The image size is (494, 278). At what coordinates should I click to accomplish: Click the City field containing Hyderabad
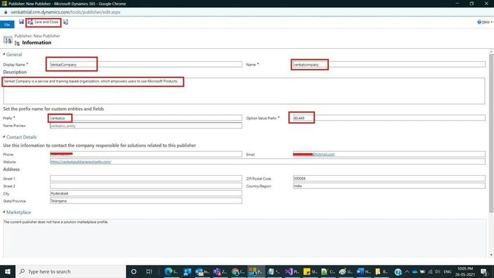146,193
